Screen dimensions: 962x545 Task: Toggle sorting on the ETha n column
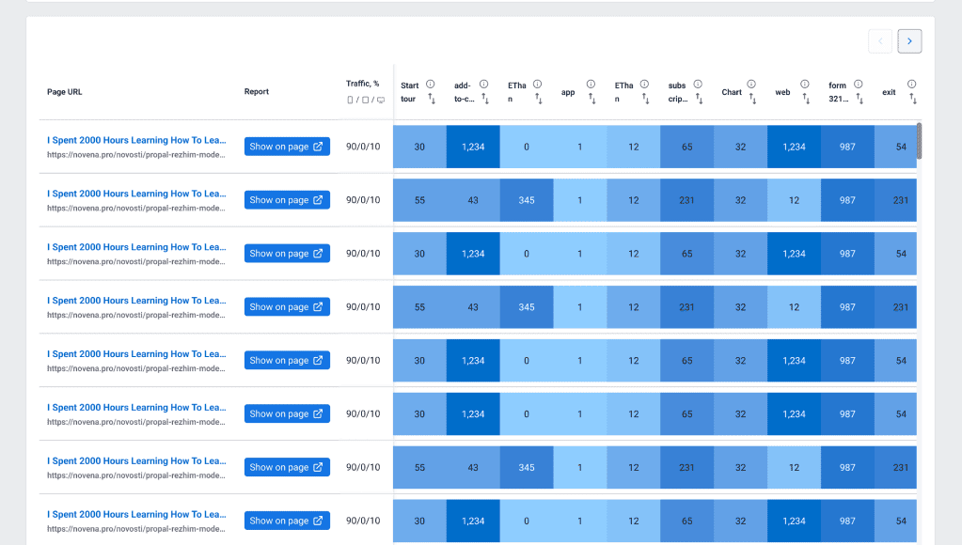[x=538, y=97]
